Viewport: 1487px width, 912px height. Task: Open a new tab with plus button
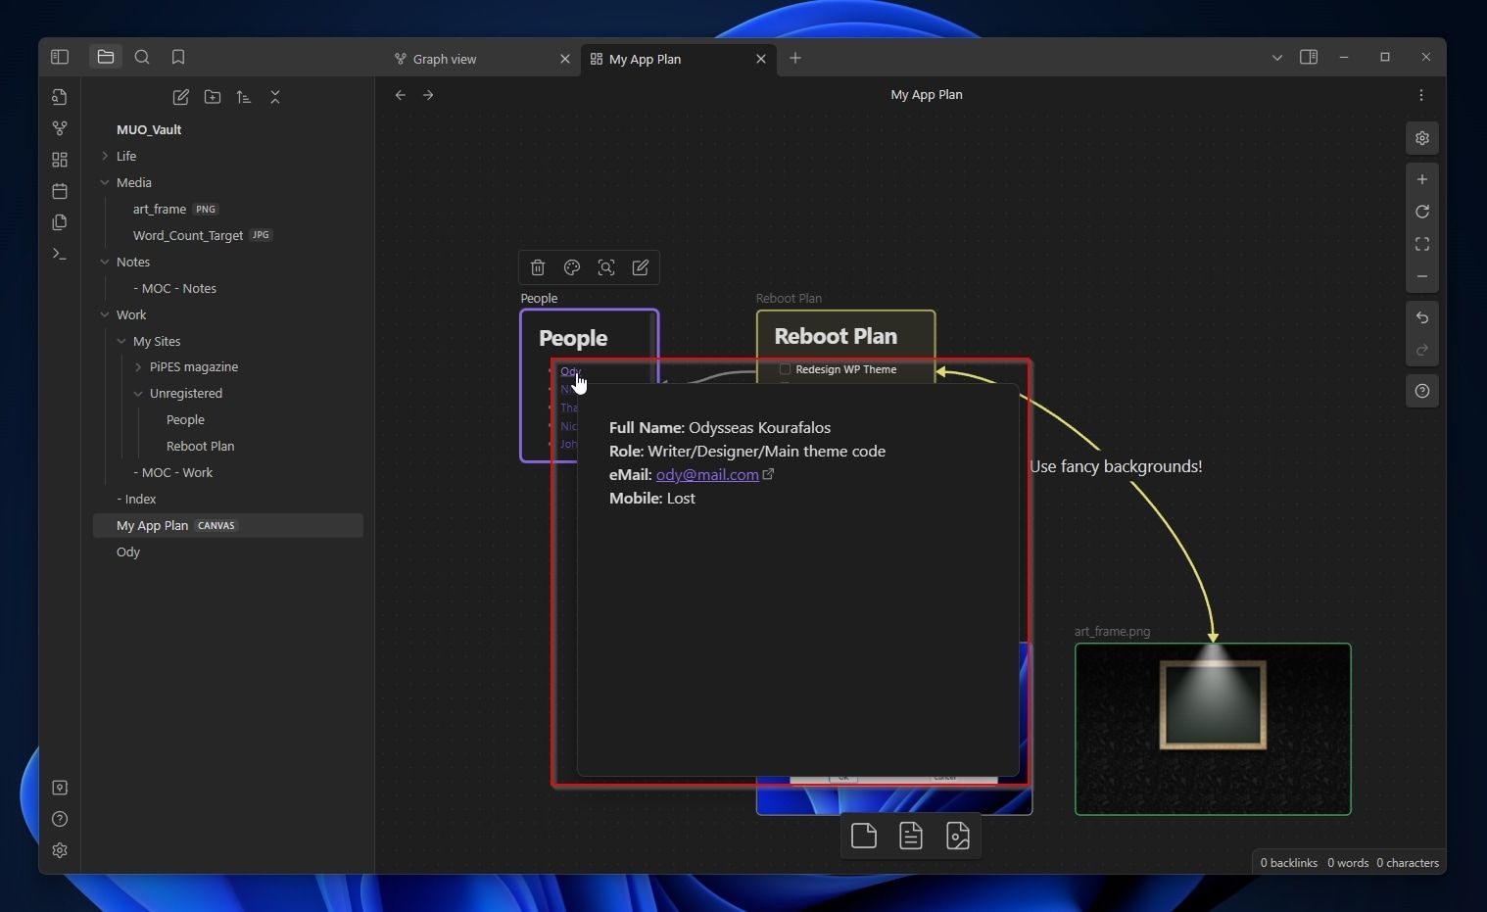click(795, 58)
